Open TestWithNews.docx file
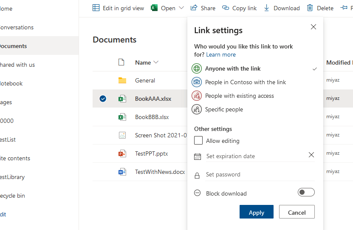The image size is (353, 230). pyautogui.click(x=160, y=172)
